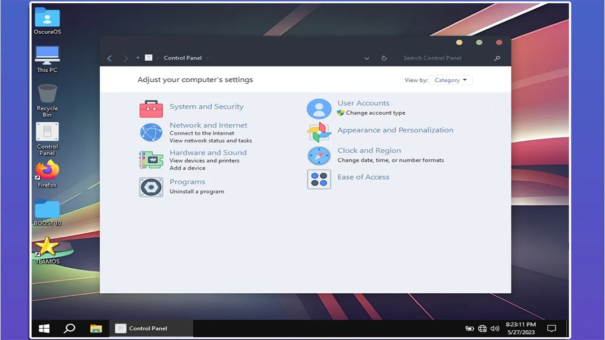Viewport: 605px width, 340px height.
Task: Open the Programs category link
Action: tap(187, 182)
